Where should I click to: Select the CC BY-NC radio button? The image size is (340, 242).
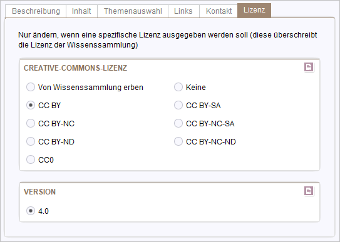[31, 123]
